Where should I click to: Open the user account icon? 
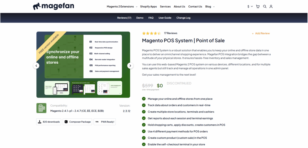click(x=271, y=7)
